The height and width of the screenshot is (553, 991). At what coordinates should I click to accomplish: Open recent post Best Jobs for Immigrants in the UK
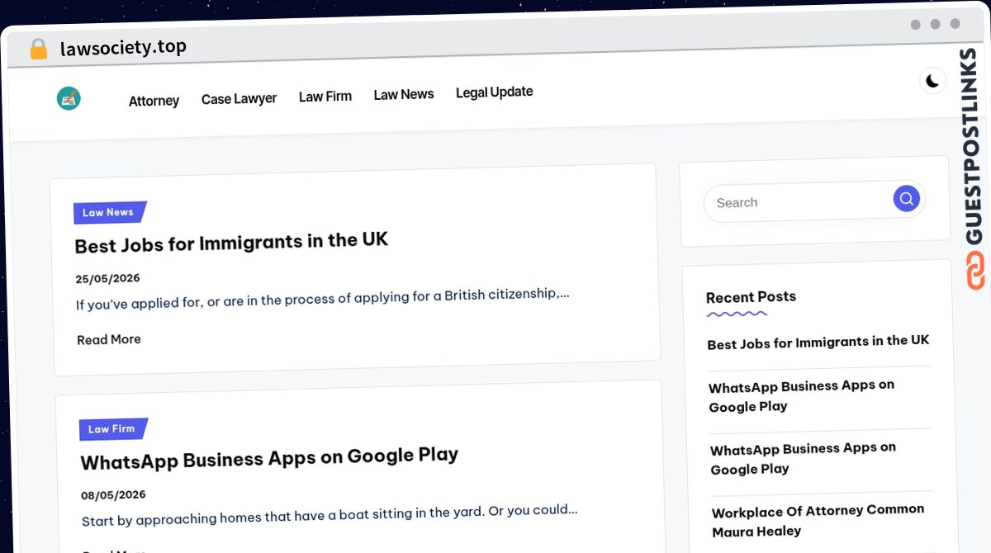(818, 342)
